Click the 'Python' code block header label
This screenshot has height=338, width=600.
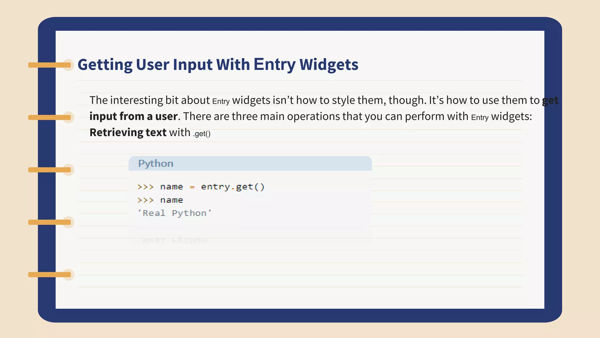tap(156, 163)
